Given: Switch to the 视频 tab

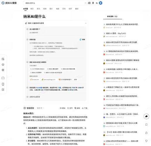Looking at the screenshot, I should coord(45,9).
